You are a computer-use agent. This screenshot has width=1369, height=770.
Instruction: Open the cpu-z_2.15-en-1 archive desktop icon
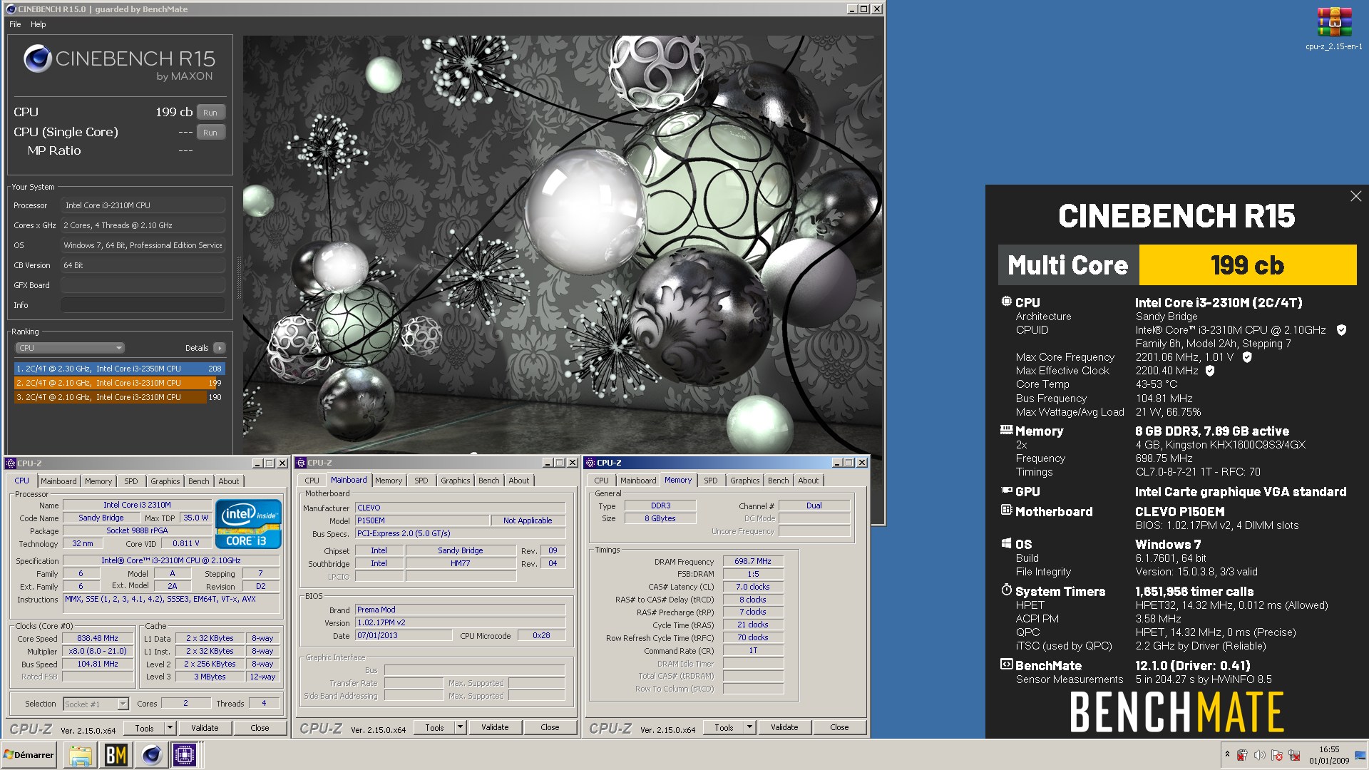pyautogui.click(x=1334, y=29)
